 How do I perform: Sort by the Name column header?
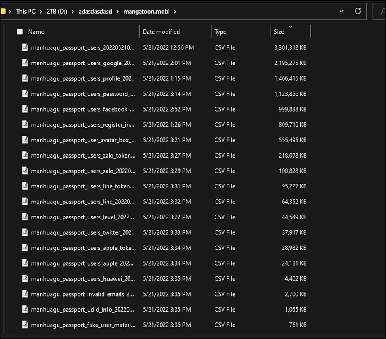[x=36, y=32]
